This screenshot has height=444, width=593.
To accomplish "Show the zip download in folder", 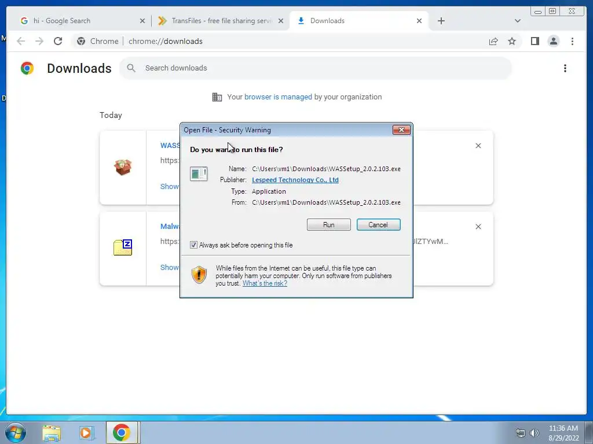I will (170, 267).
